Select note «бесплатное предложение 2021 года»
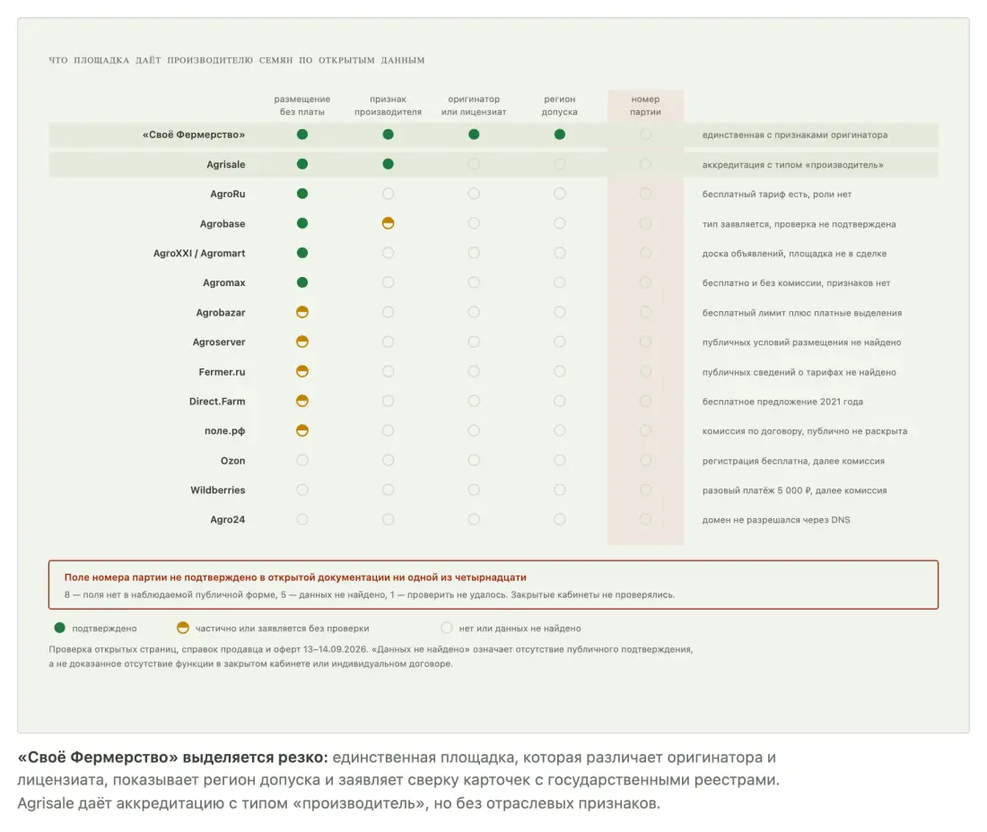Screen dimensions: 987x832 pyautogui.click(x=782, y=402)
